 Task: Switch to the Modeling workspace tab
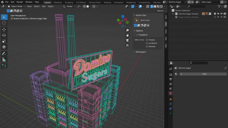(x=57, y=2)
